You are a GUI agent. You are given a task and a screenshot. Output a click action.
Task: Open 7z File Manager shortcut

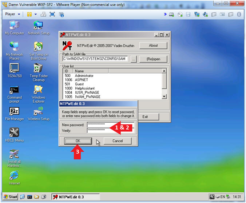tap(15, 114)
